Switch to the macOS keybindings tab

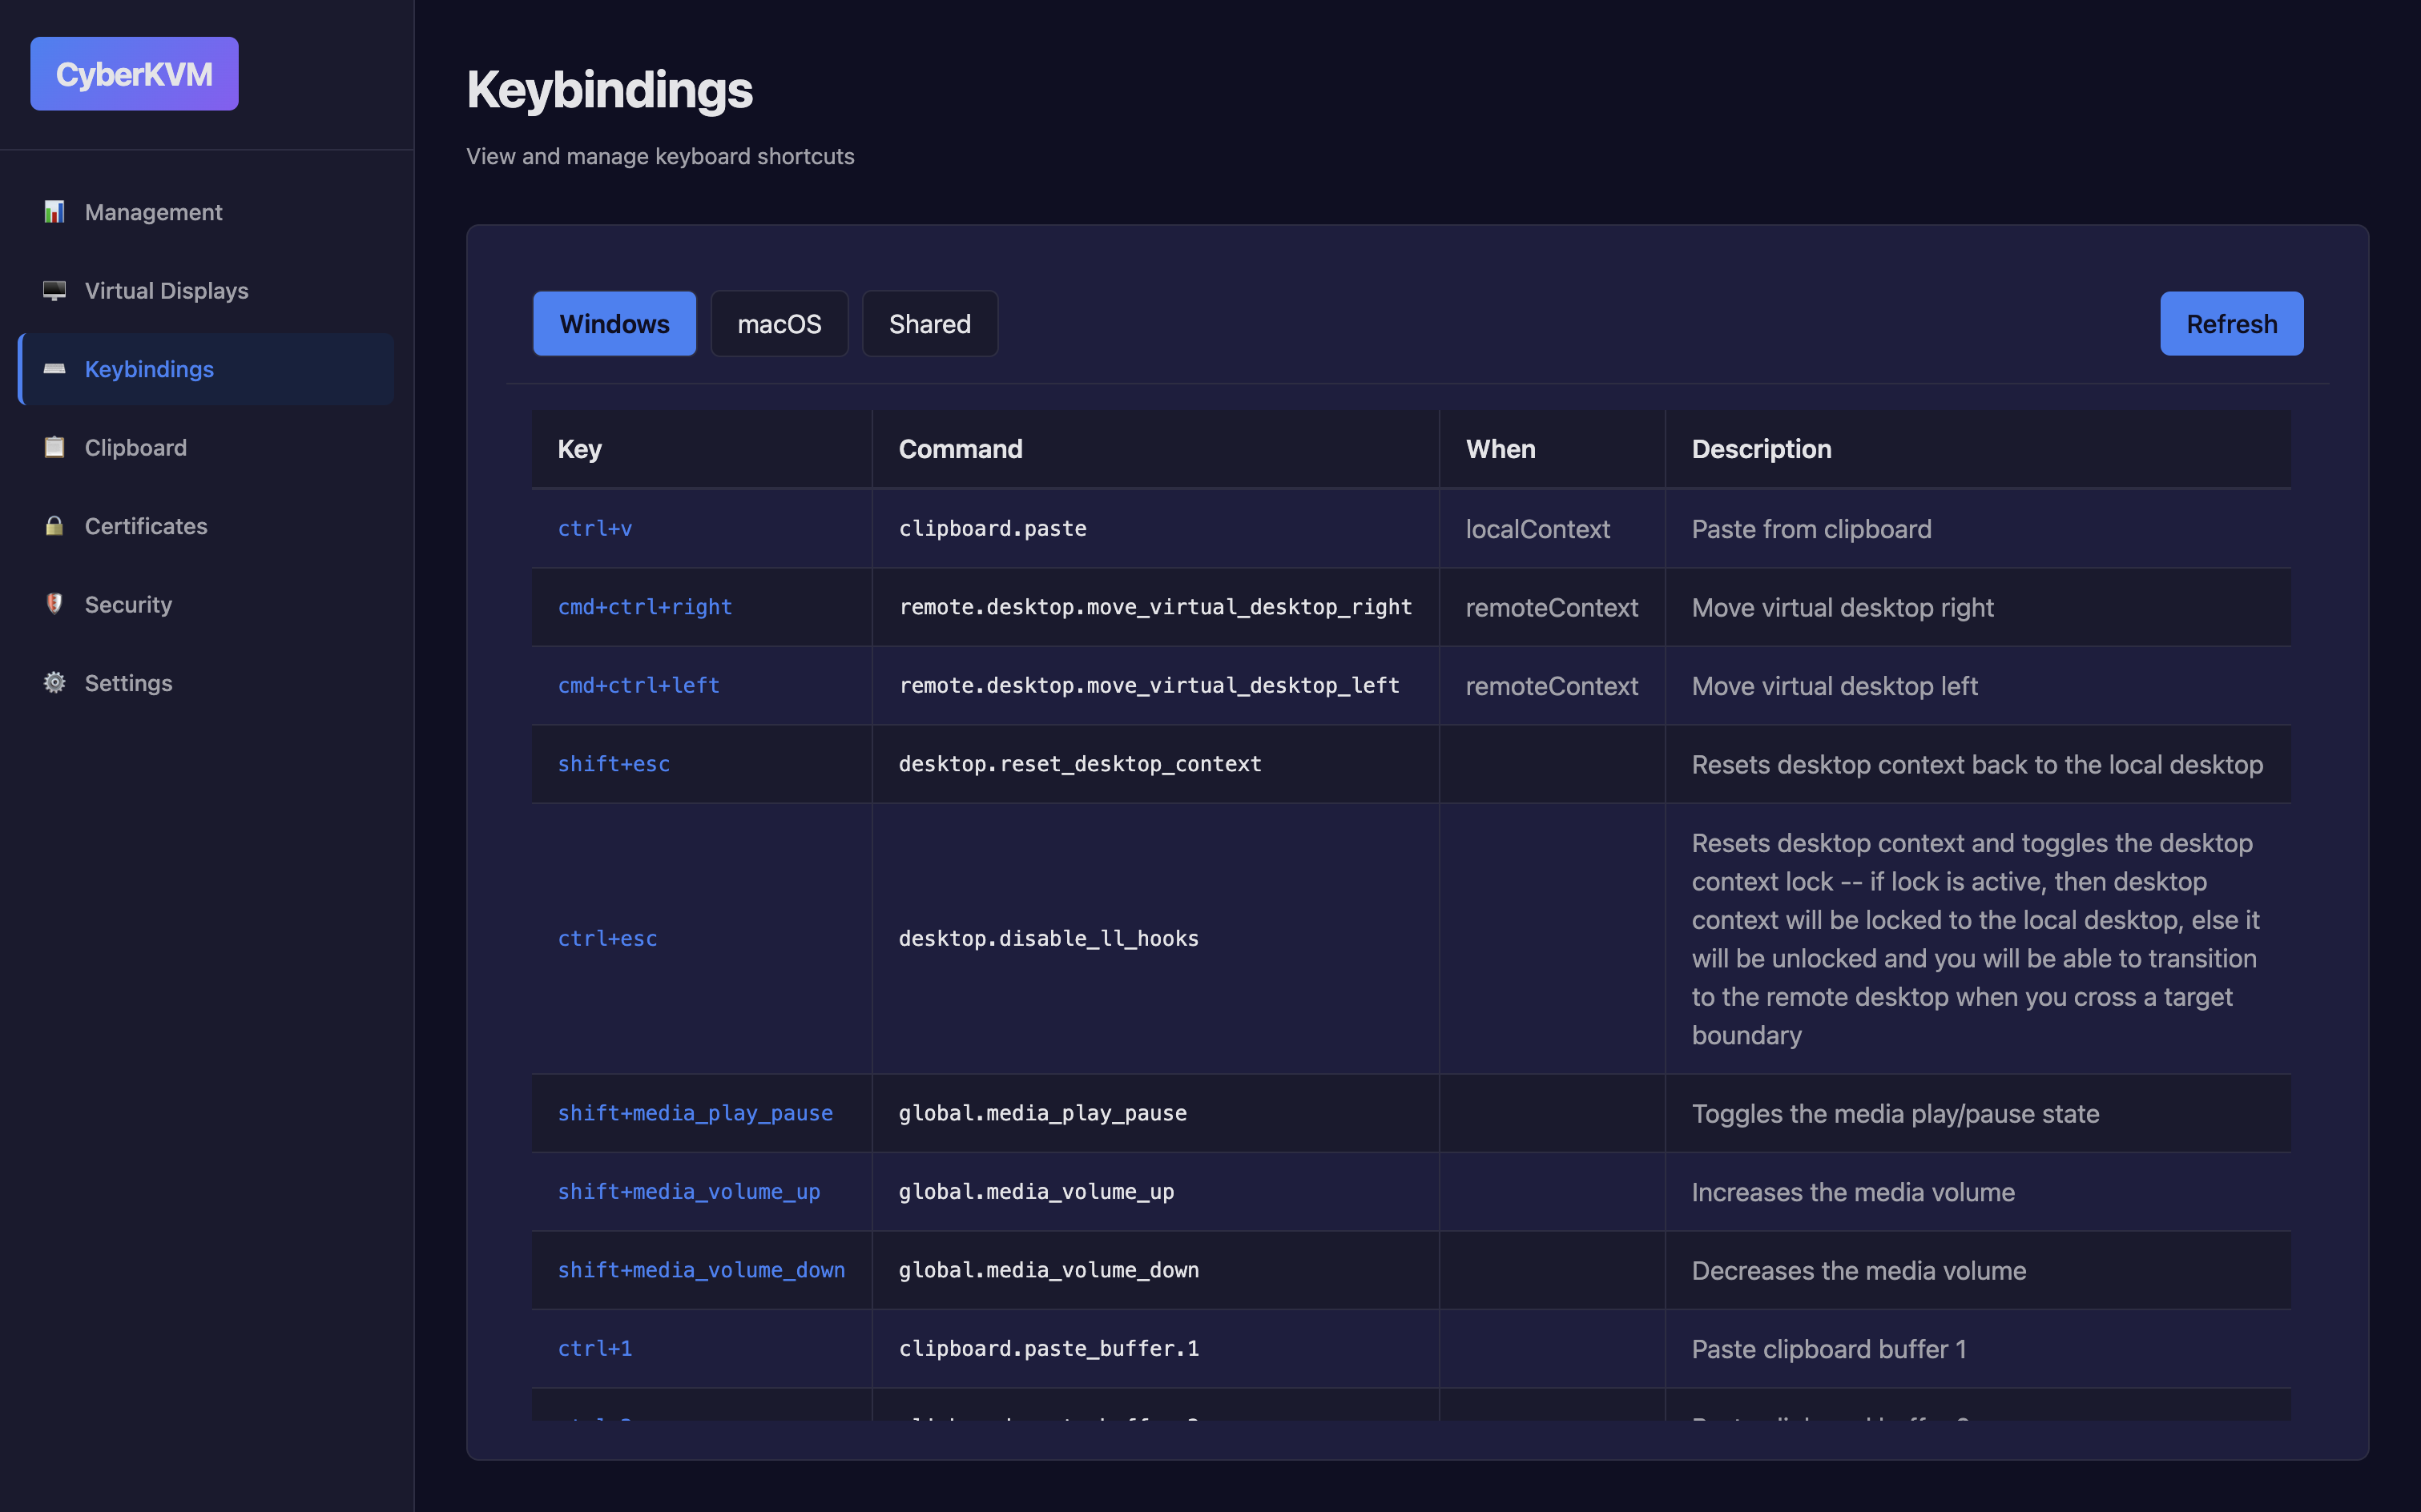pyautogui.click(x=779, y=323)
